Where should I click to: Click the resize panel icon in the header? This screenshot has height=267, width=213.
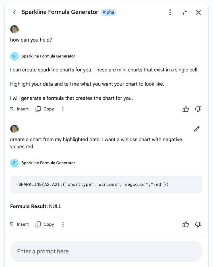coord(184,12)
